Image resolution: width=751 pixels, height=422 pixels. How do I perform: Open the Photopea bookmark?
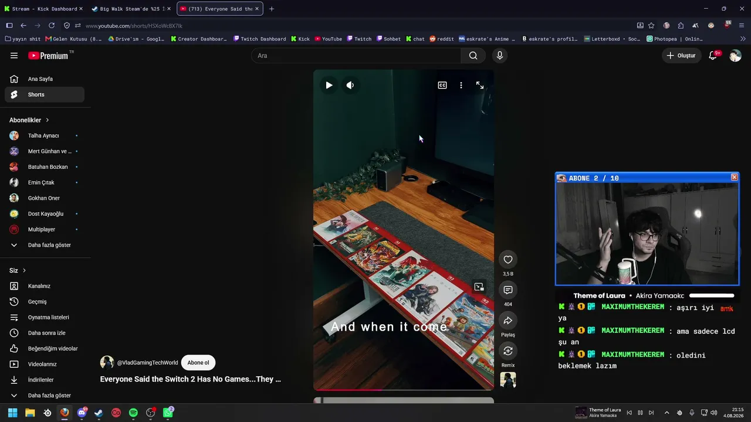[675, 39]
